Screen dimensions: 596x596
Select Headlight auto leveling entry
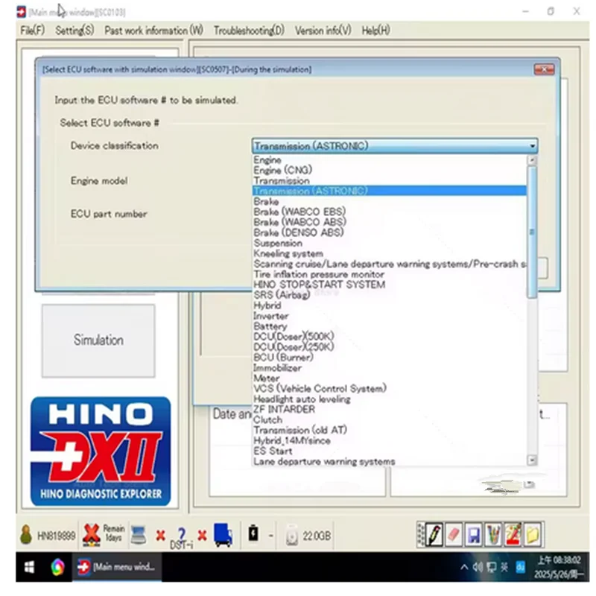390,399
